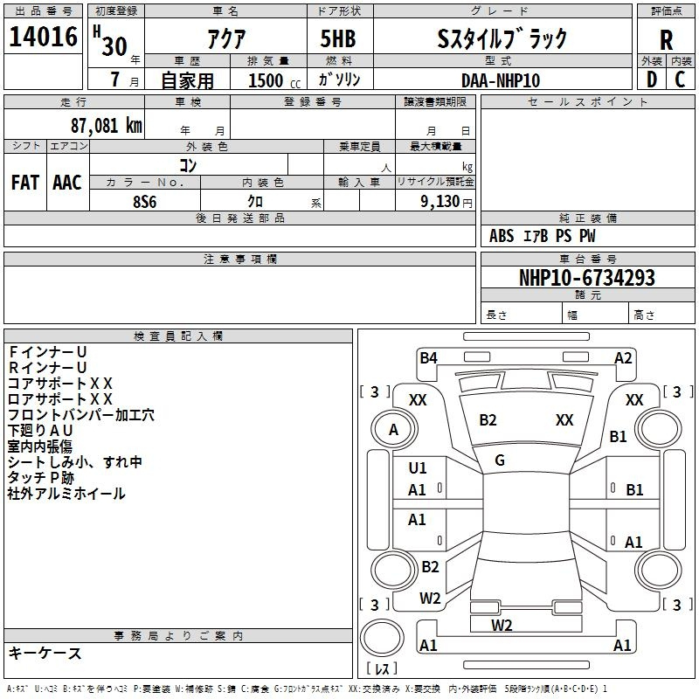Click the chassis number NHP10-6734293
This screenshot has height=699, width=699.
587,278
